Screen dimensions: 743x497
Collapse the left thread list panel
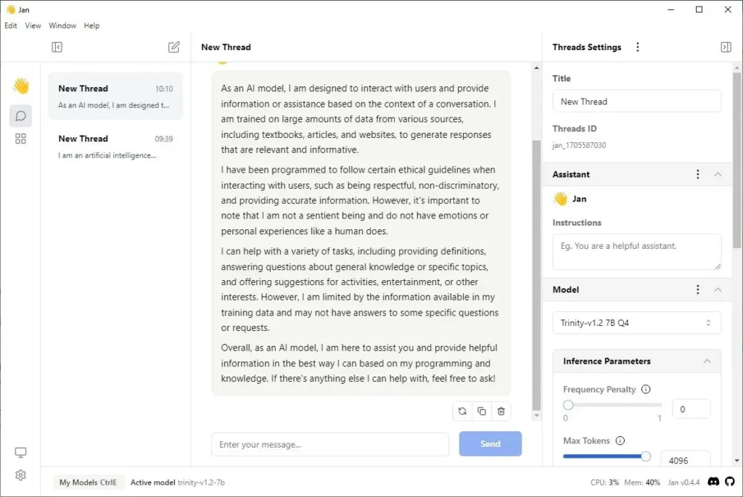[x=57, y=47]
